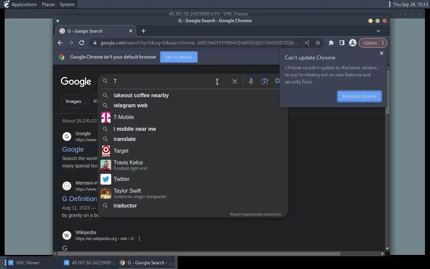Click the Google logo on results page
This screenshot has width=430, height=269.
76,82
